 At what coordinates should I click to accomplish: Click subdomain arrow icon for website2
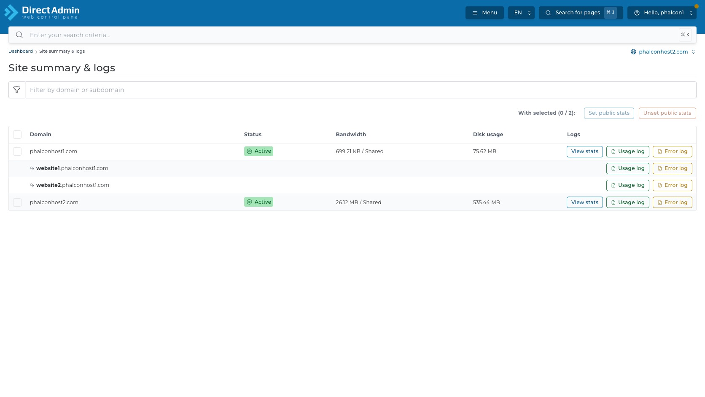(32, 185)
